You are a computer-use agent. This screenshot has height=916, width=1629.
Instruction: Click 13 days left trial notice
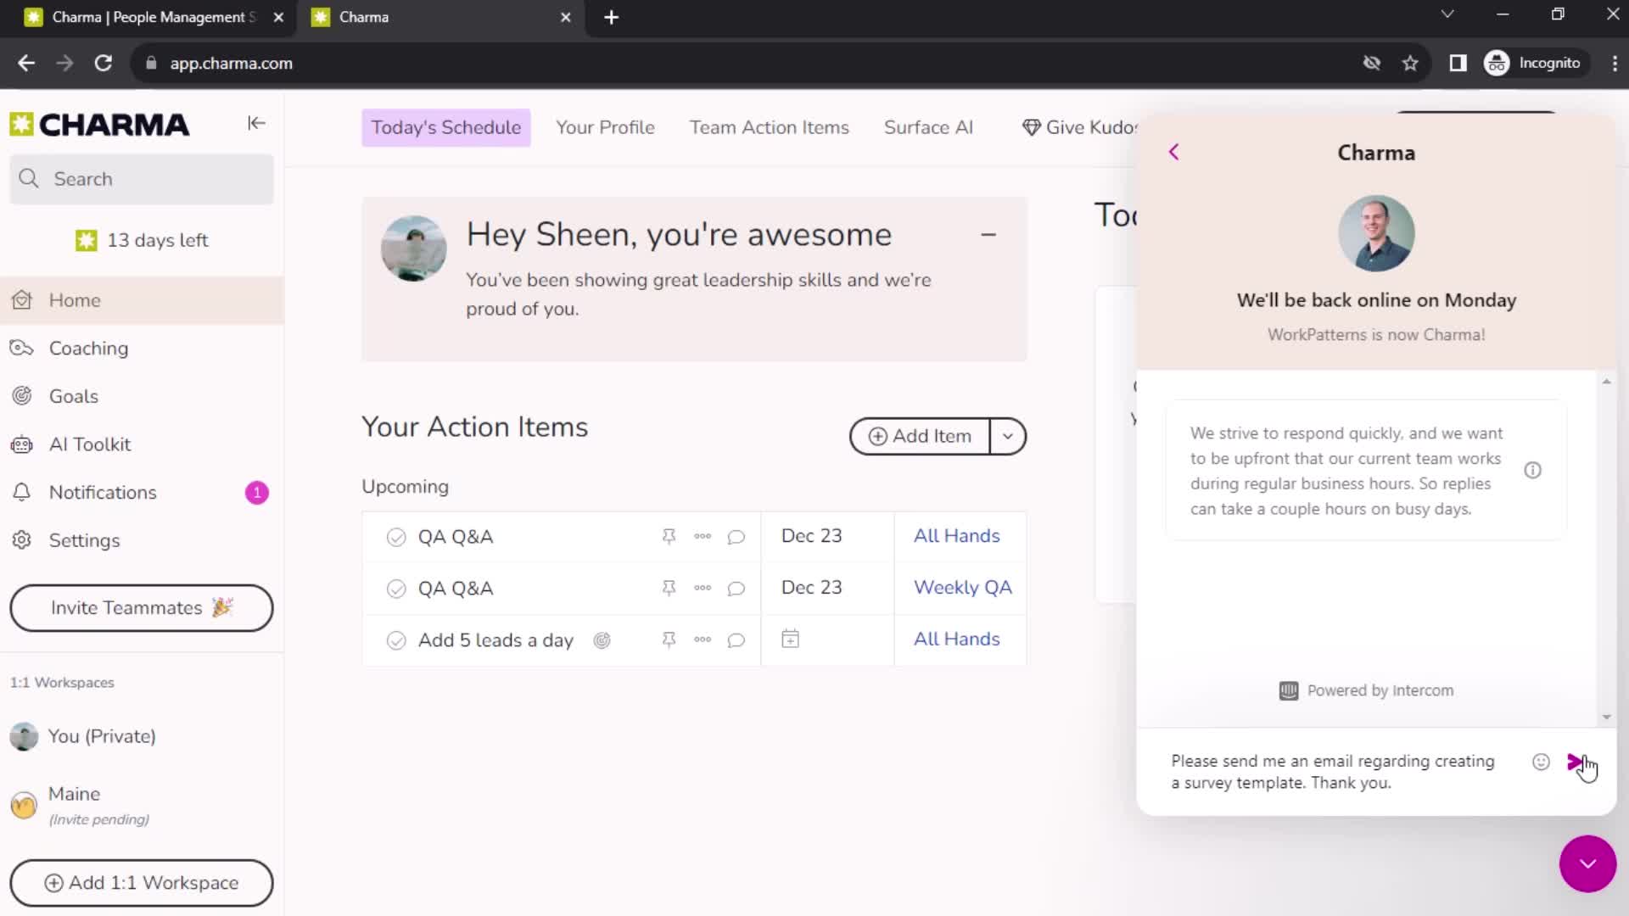click(x=142, y=241)
